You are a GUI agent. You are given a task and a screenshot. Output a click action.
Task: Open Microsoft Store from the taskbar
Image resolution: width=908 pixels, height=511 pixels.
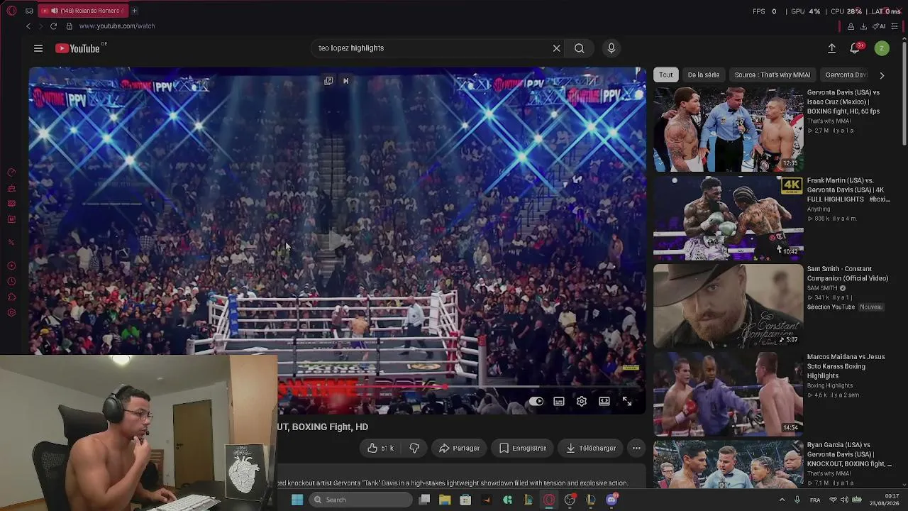pos(465,500)
